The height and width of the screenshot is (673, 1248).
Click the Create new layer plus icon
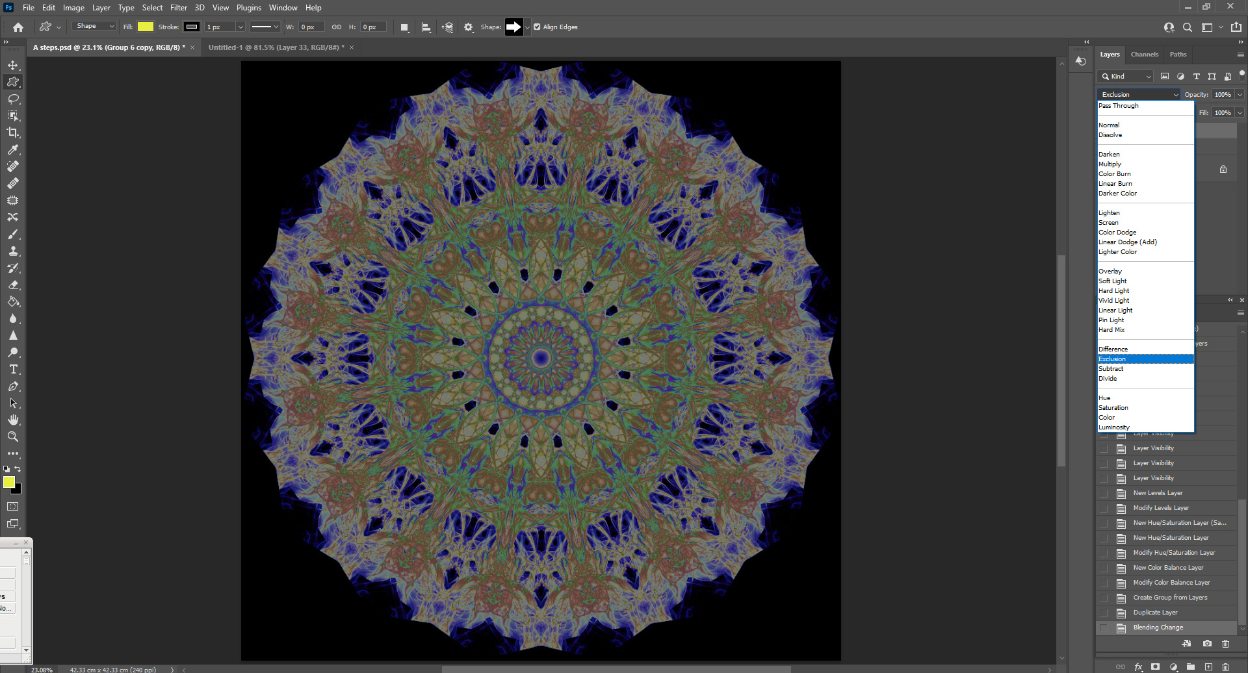[1208, 667]
